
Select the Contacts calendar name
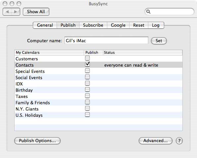click(x=25, y=65)
